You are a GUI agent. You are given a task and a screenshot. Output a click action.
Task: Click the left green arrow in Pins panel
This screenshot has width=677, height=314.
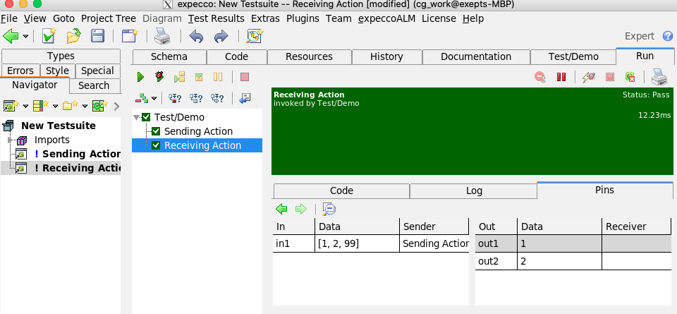pyautogui.click(x=281, y=209)
